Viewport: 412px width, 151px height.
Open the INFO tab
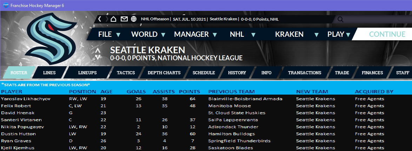(266, 73)
